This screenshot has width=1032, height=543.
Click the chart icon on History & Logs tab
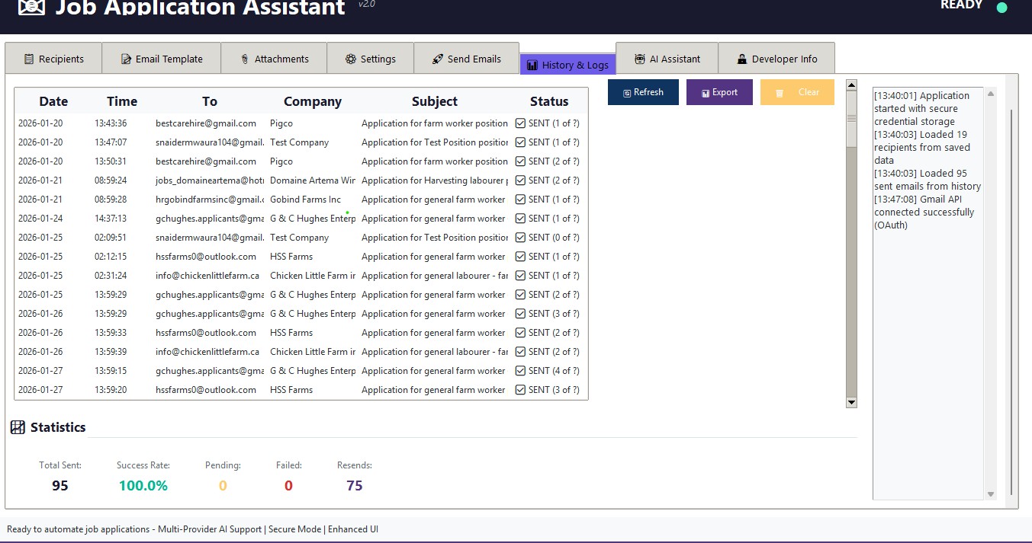coord(531,64)
